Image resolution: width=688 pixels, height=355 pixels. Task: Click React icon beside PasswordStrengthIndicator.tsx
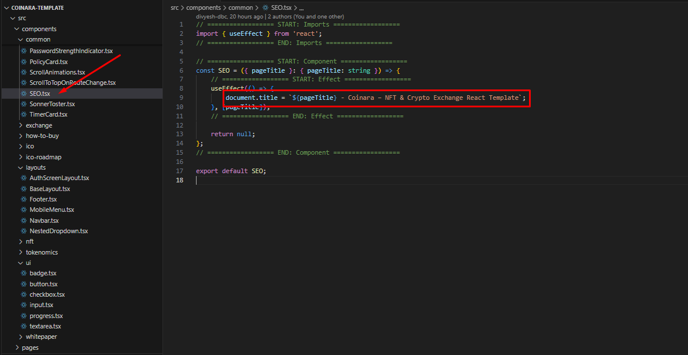(24, 51)
